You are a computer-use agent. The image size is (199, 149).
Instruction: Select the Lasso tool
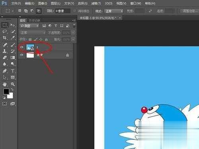(5, 31)
